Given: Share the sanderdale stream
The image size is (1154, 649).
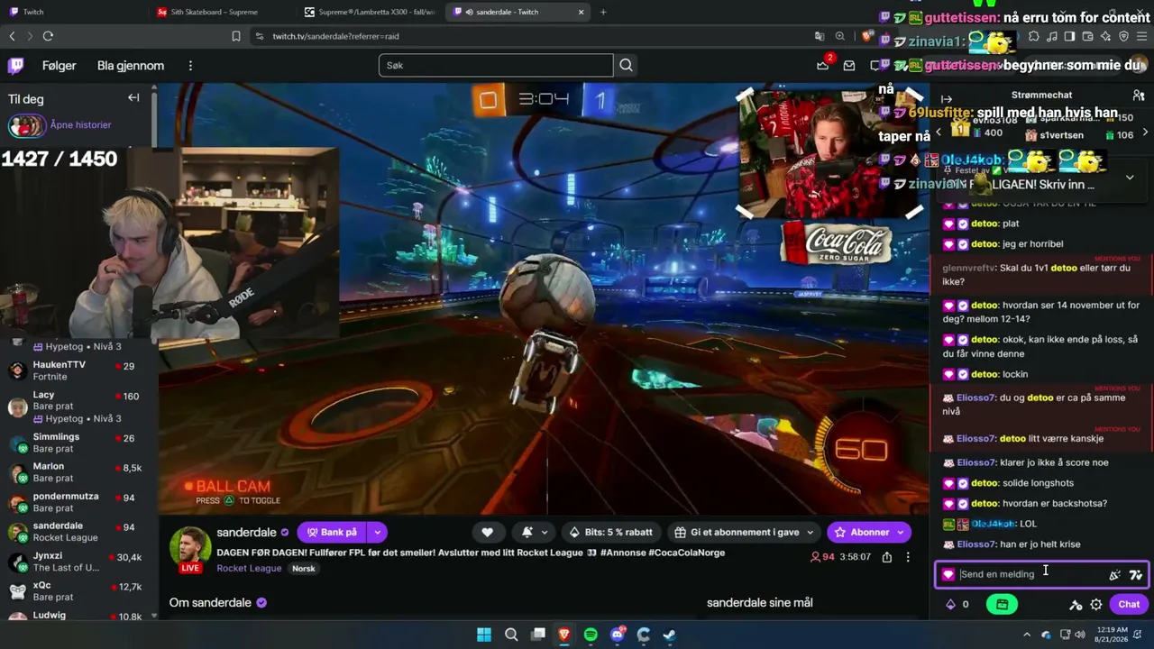Looking at the screenshot, I should 887,557.
